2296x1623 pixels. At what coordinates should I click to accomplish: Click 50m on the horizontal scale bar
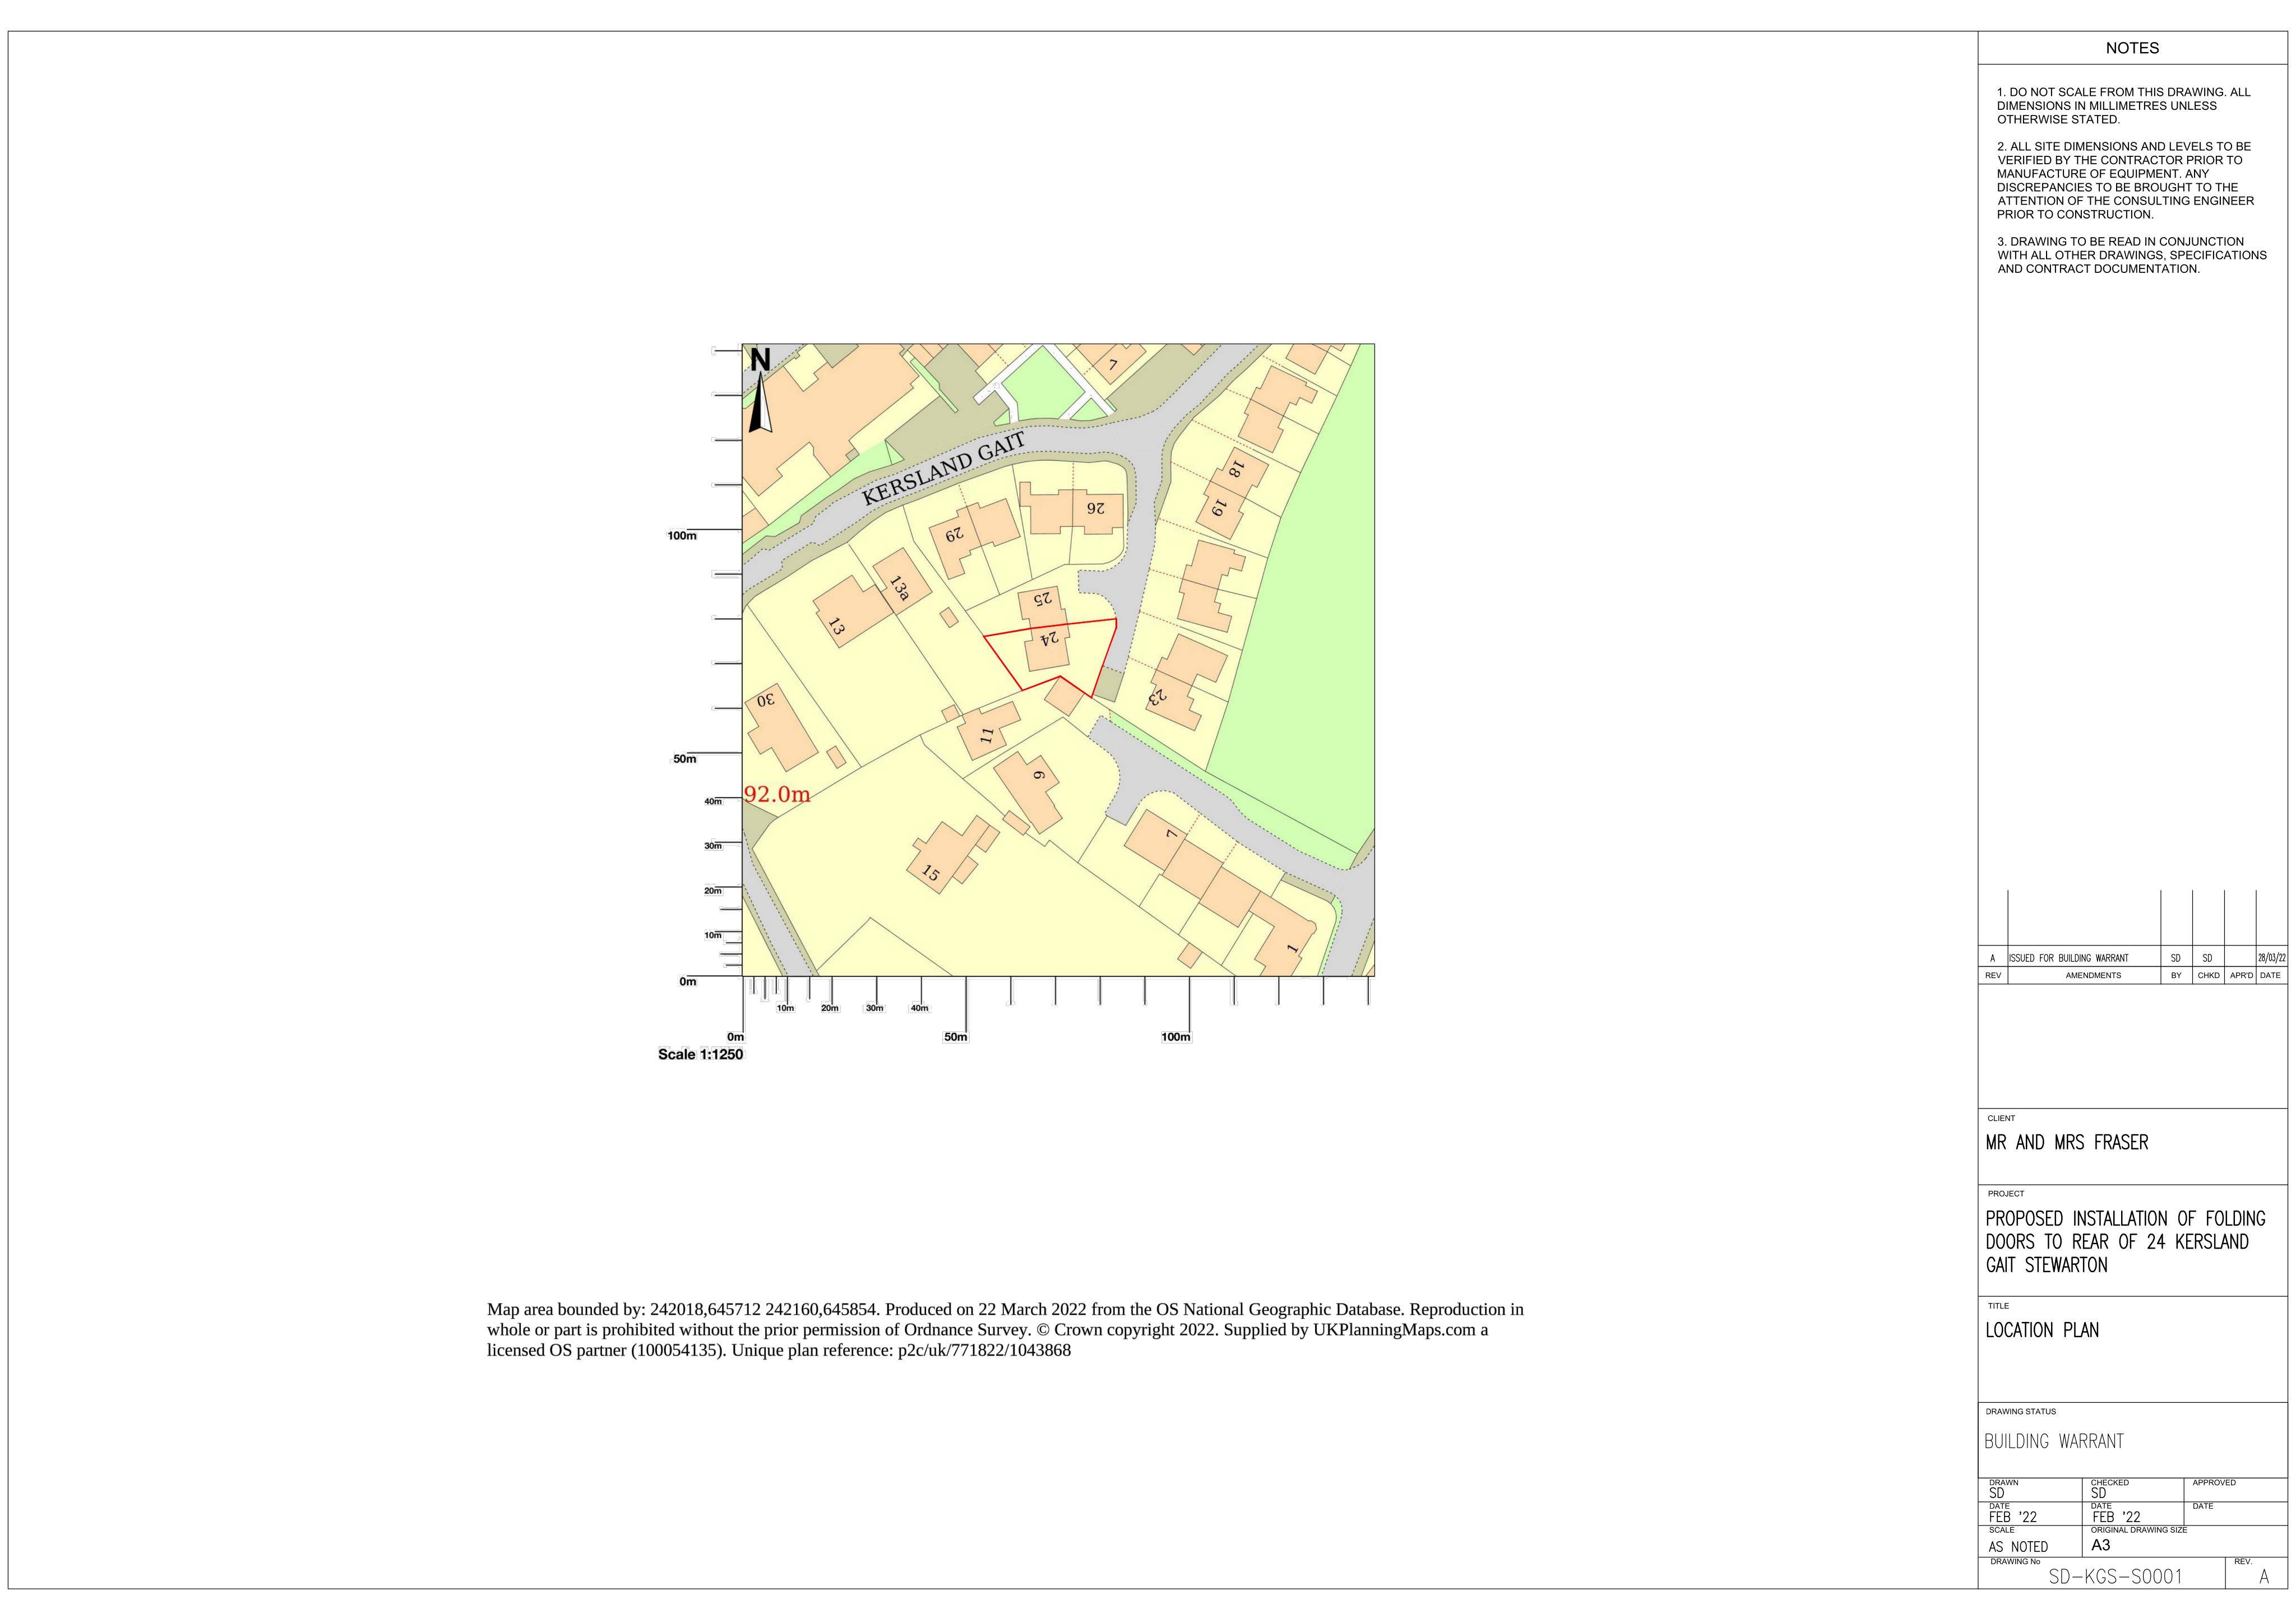[x=956, y=1037]
